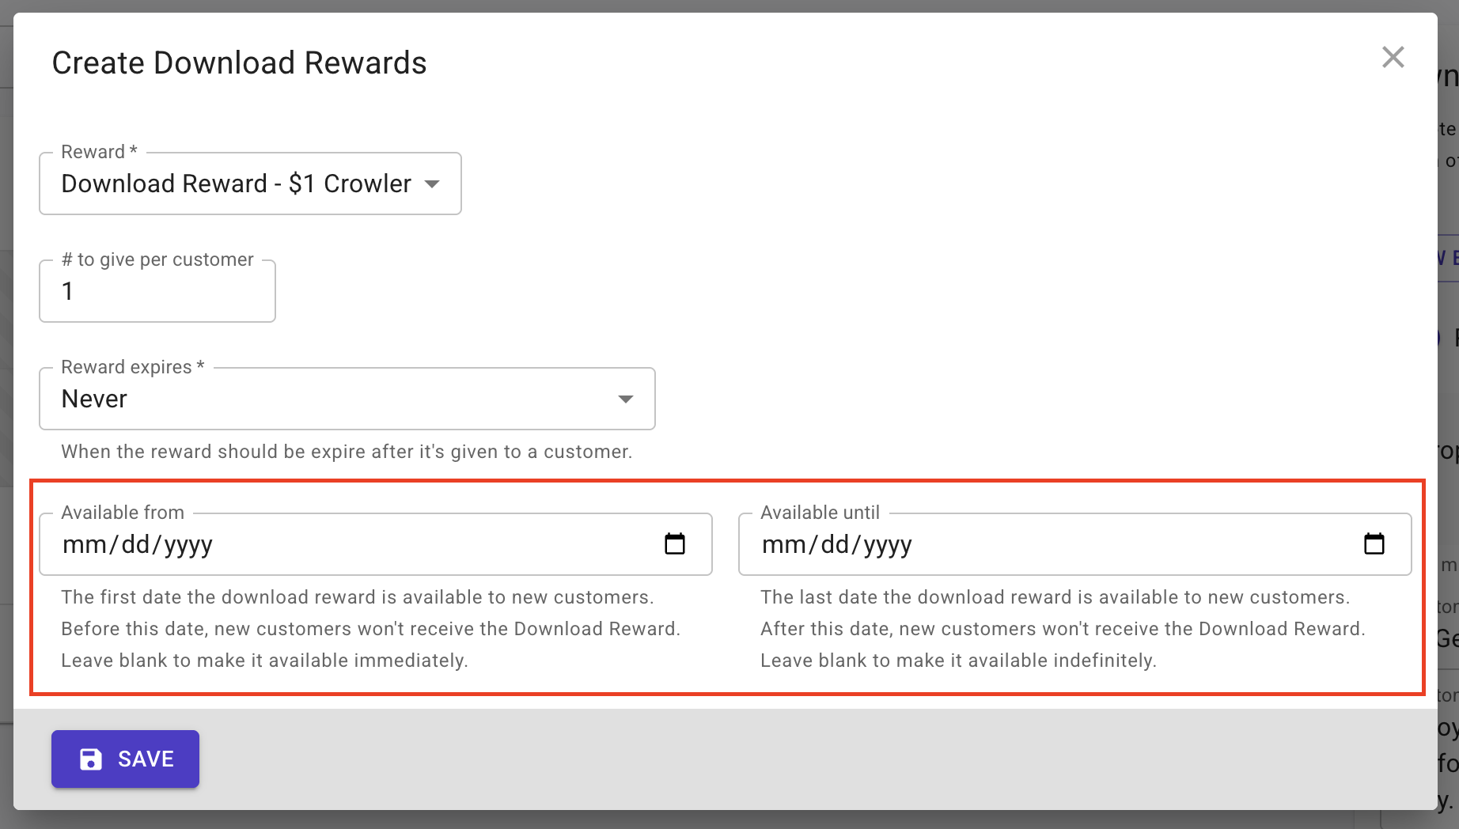1459x829 pixels.
Task: Close the Create Download Rewards dialog
Action: pyautogui.click(x=1393, y=57)
